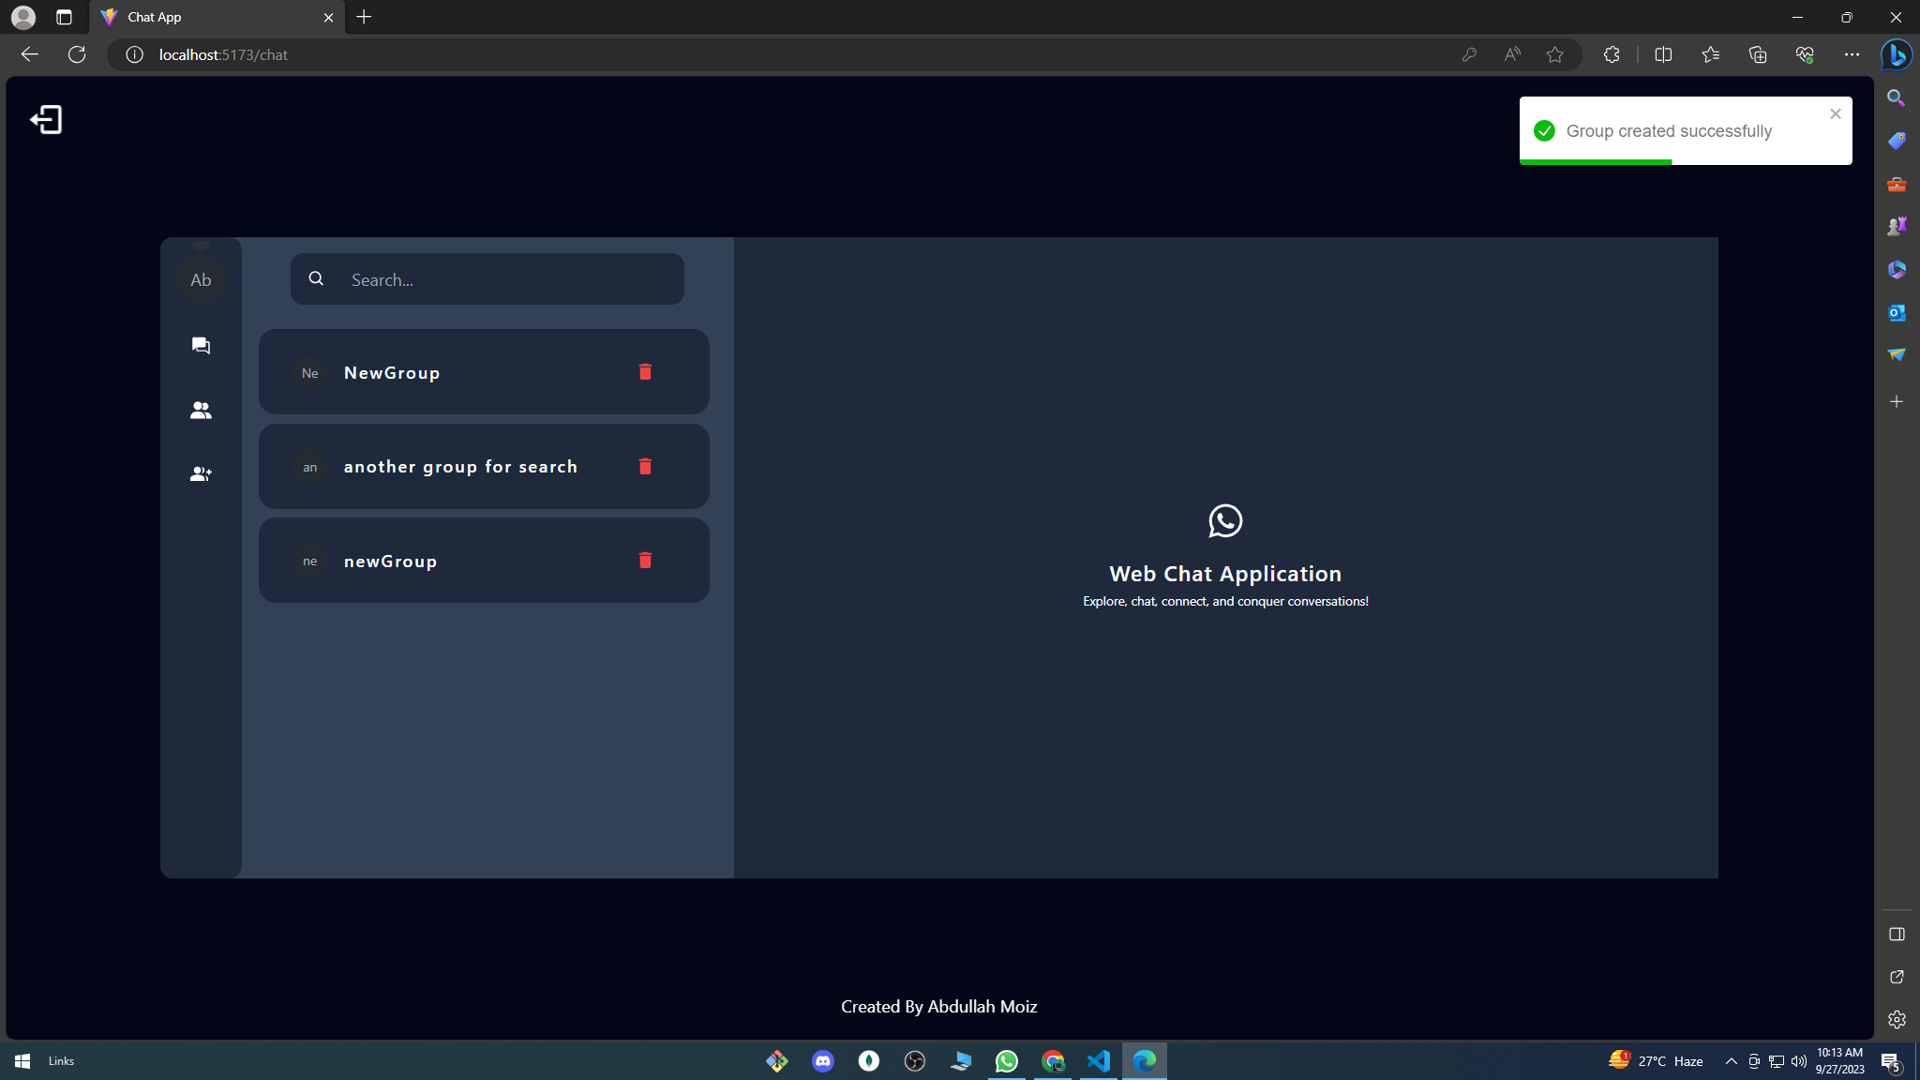Select the groups icon in the left sidebar
Image resolution: width=1920 pixels, height=1080 pixels.
[200, 409]
